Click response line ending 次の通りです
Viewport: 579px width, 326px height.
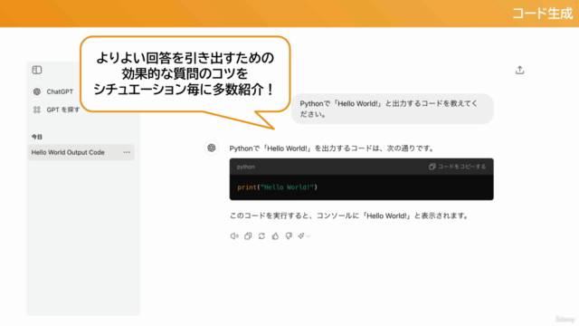332,149
